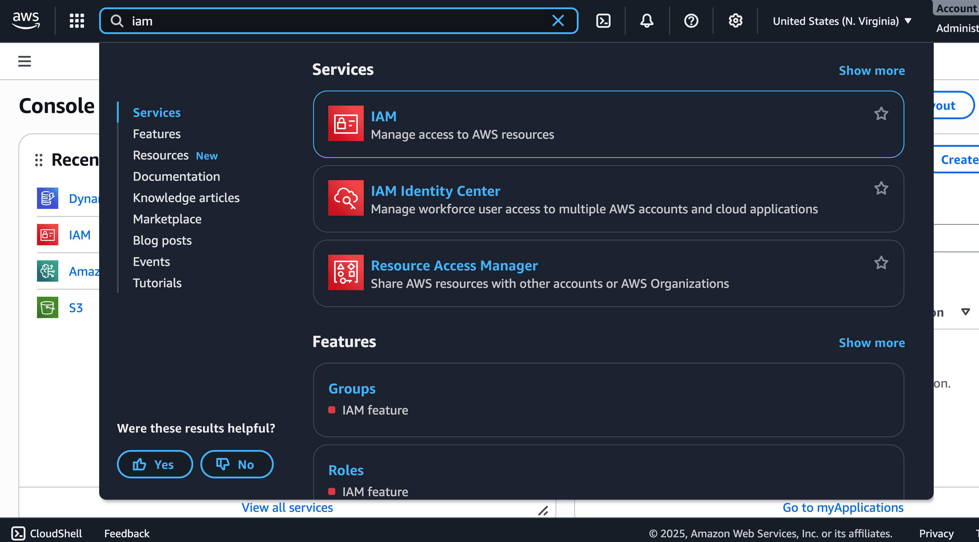Expand the United States (N. Virginia) region dropdown
Image resolution: width=979 pixels, height=542 pixels.
[842, 21]
